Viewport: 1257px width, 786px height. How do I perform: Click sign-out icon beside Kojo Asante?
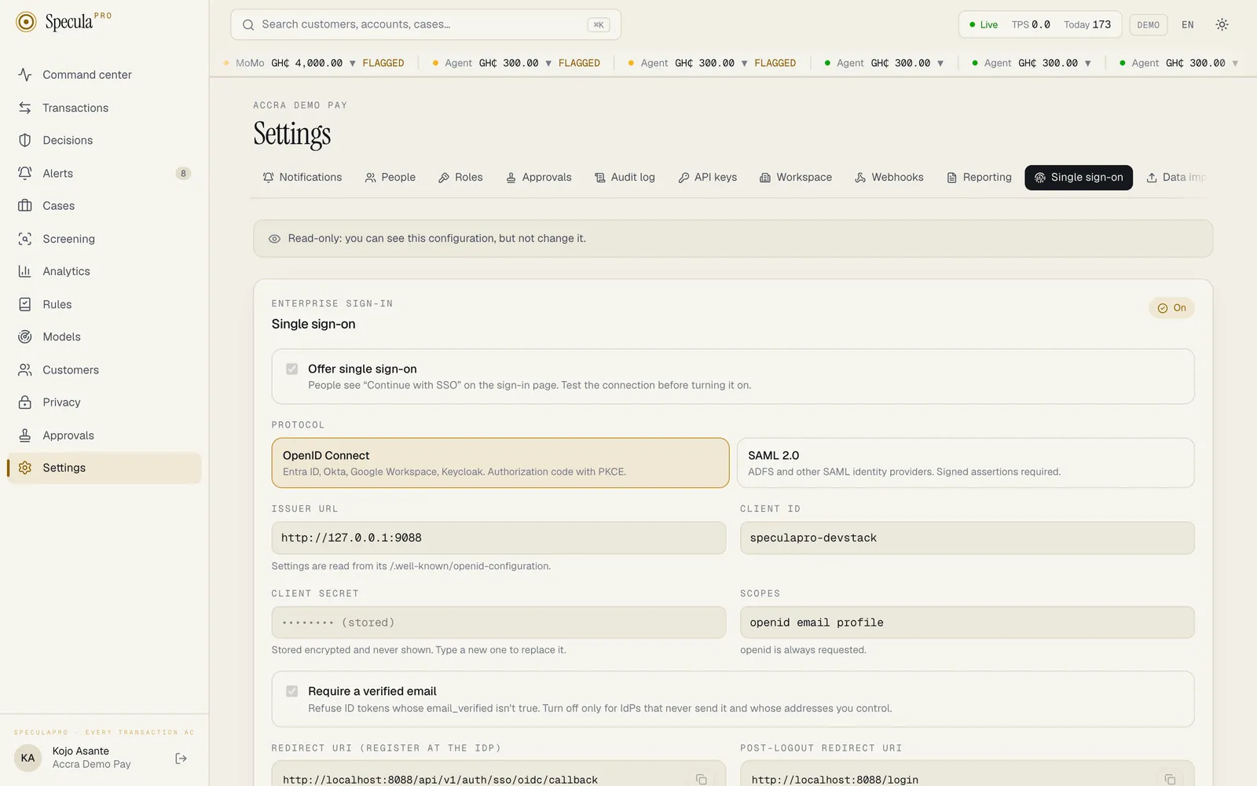181,758
